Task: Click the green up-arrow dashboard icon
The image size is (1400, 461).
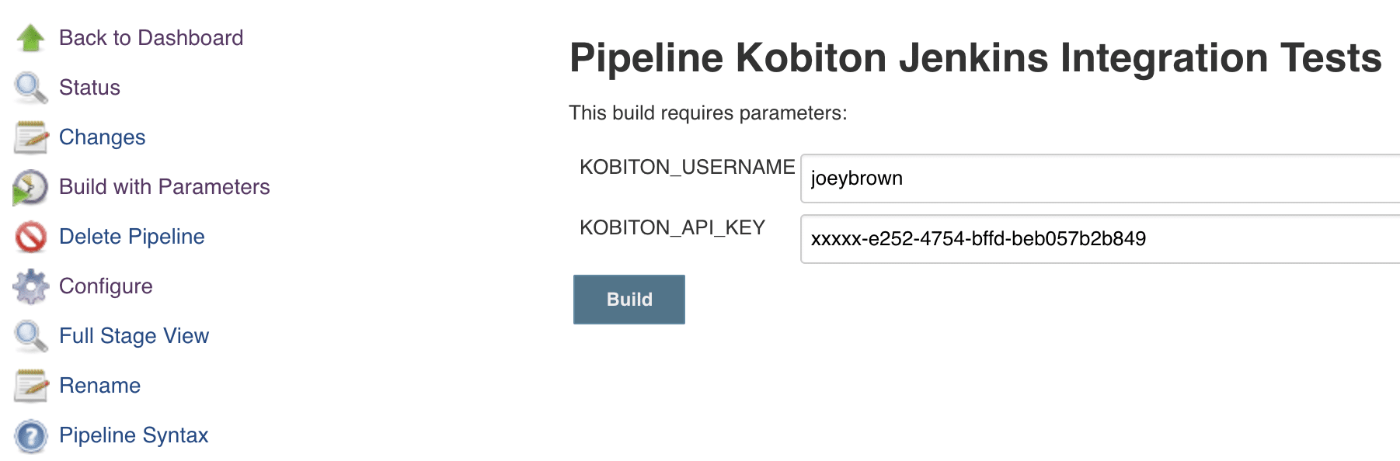Action: pyautogui.click(x=31, y=37)
